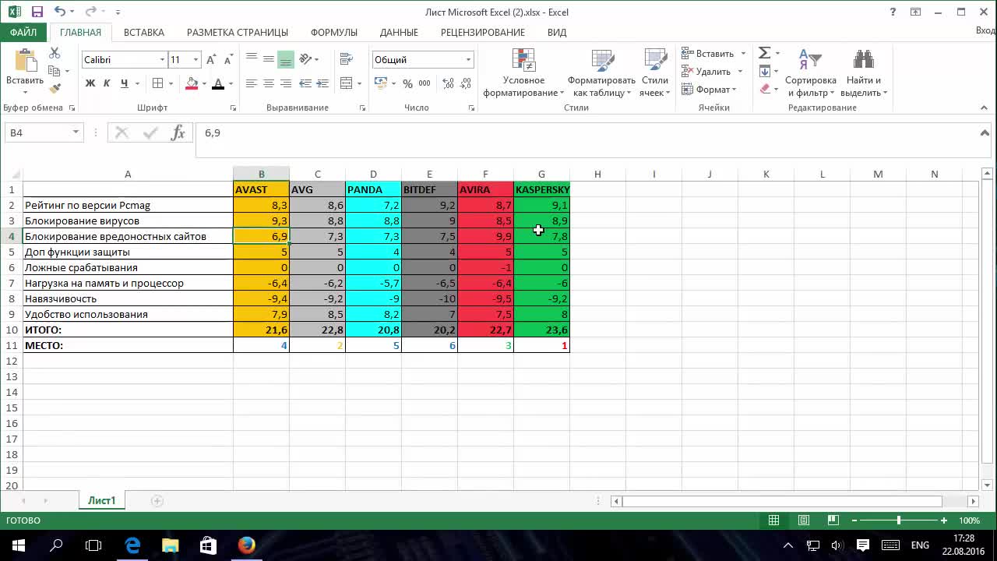Image resolution: width=997 pixels, height=561 pixels.
Task: Open Firefox from the Windows taskbar
Action: 247,545
